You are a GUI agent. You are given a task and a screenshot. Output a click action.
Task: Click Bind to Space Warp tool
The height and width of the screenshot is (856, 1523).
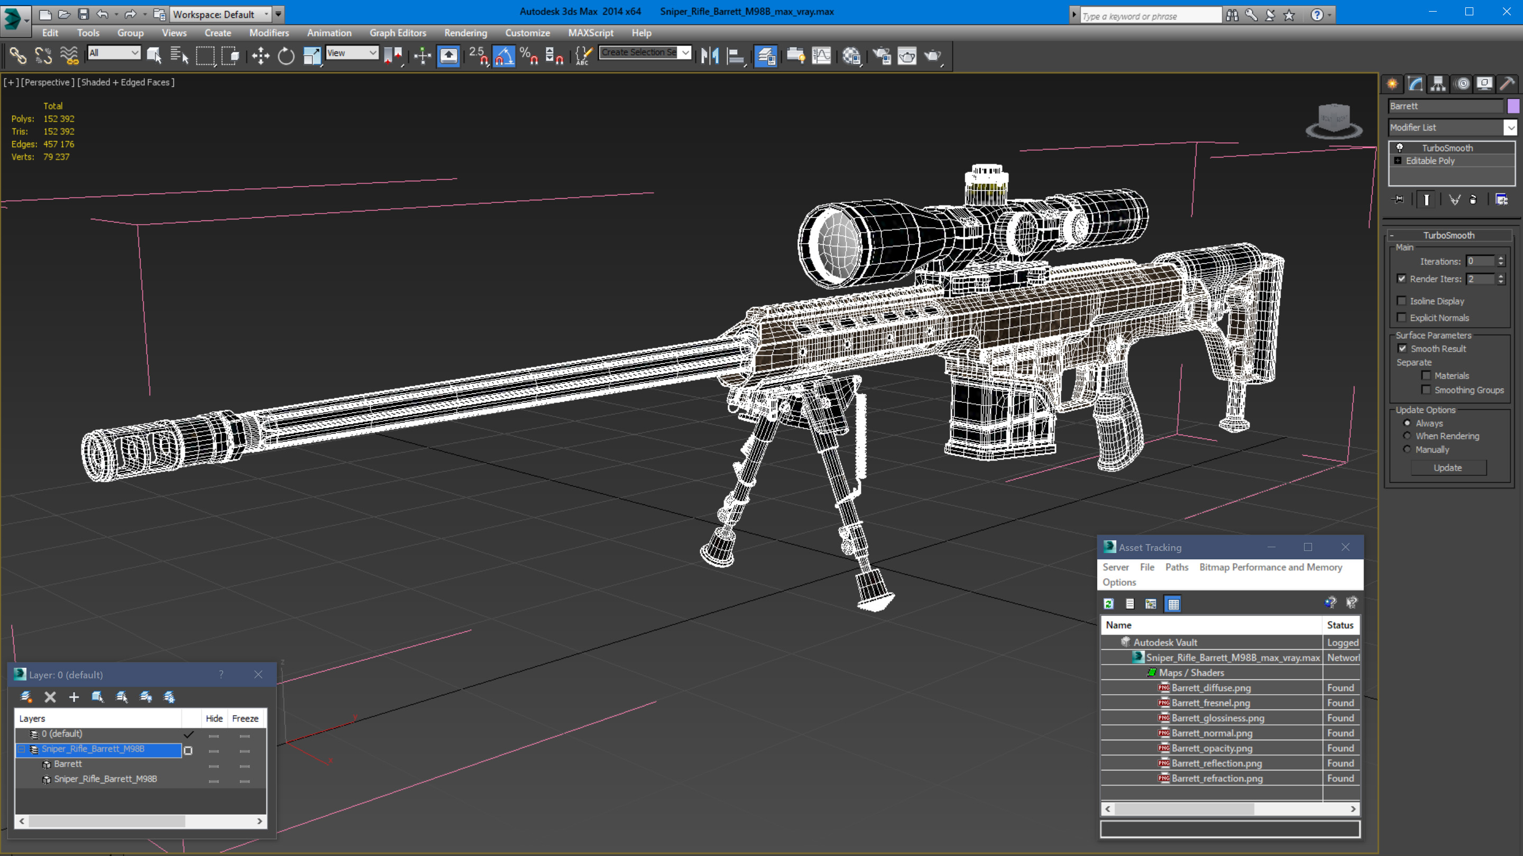point(69,56)
